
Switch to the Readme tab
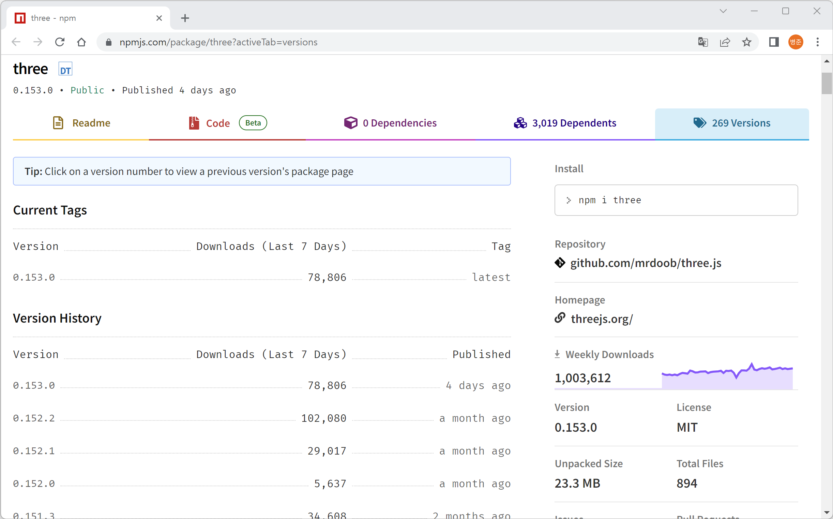tap(81, 123)
